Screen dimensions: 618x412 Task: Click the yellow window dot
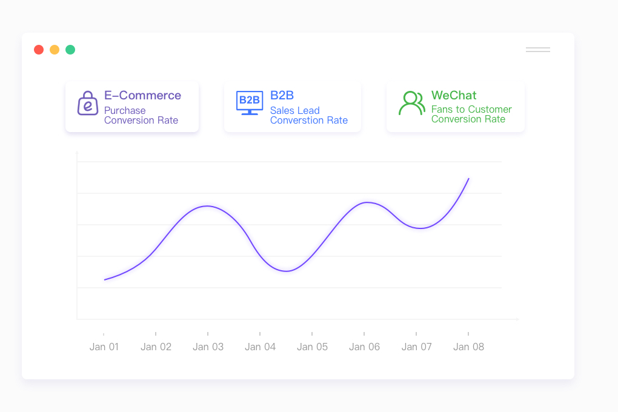point(55,50)
